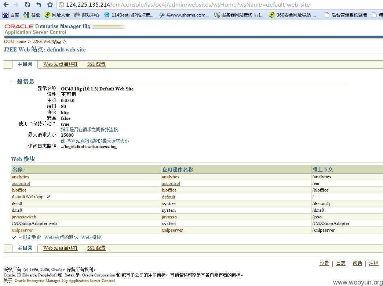Open the 网址大全 bookmark

coord(57,15)
